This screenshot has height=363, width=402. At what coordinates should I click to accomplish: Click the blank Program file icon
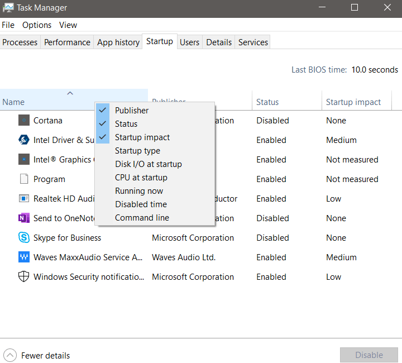pyautogui.click(x=24, y=179)
